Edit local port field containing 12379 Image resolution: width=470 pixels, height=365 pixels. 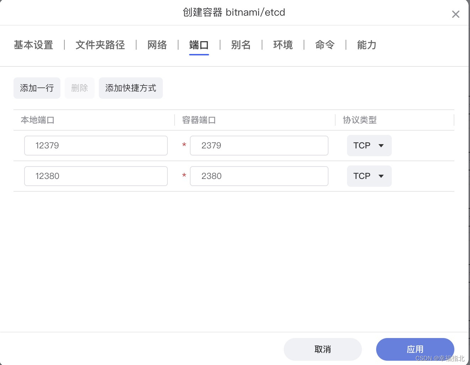point(96,146)
